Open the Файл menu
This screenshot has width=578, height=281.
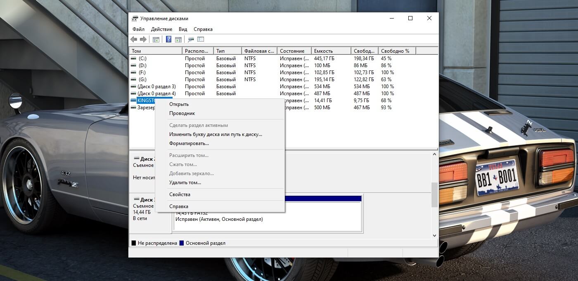tap(138, 29)
